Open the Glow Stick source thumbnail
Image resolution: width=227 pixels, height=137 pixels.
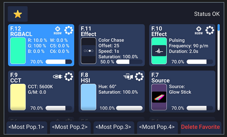(159, 97)
